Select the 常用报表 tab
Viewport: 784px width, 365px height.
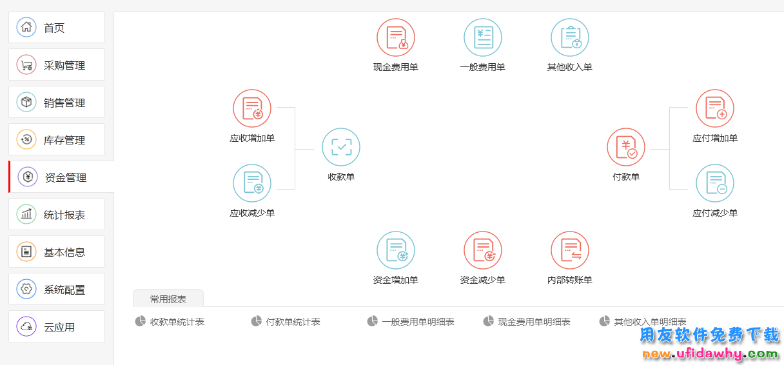[168, 299]
